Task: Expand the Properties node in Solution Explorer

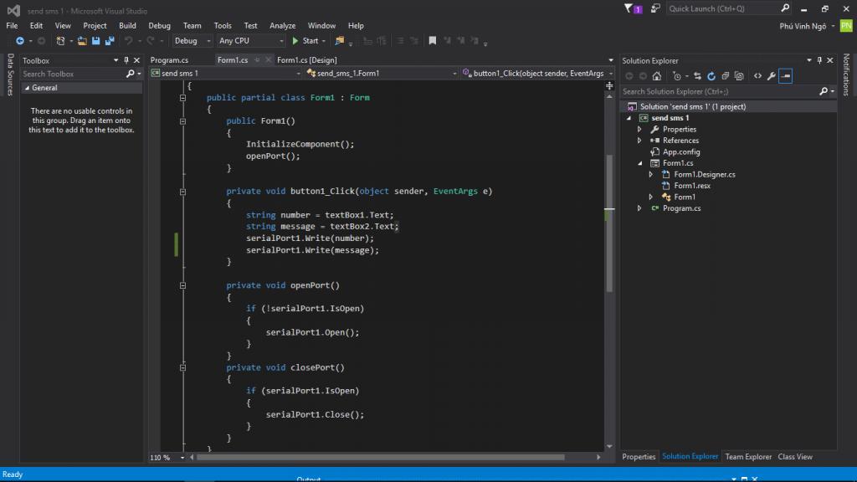Action: (639, 130)
